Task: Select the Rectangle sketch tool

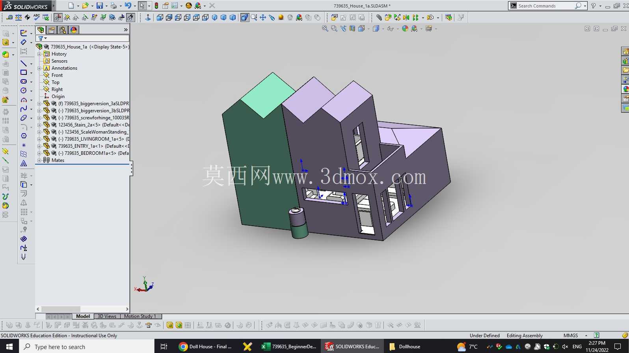Action: point(24,72)
